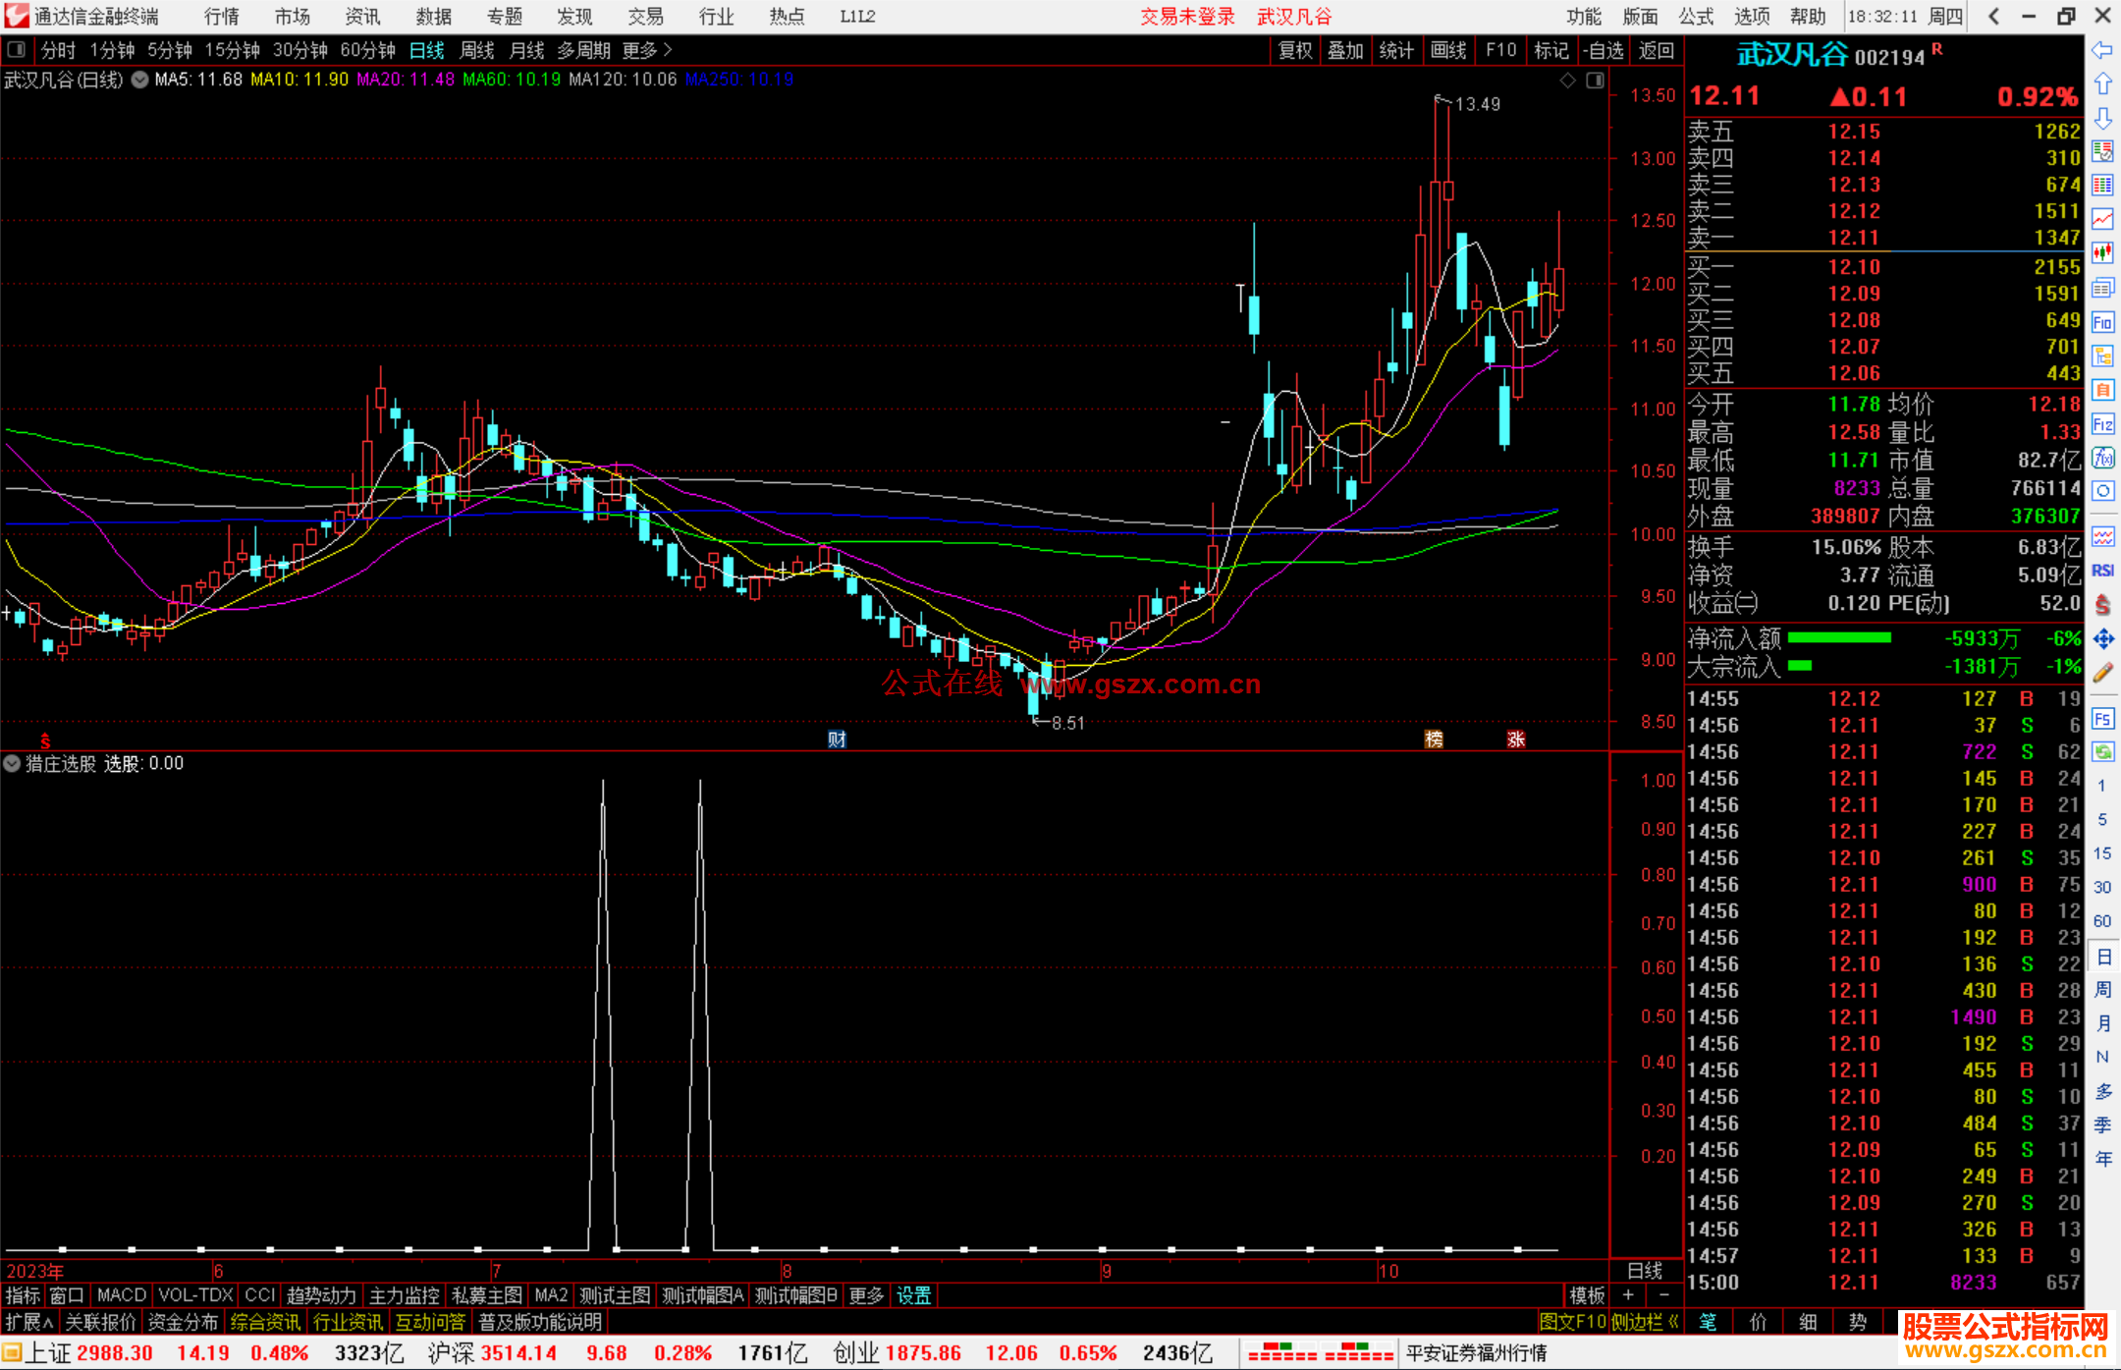Expand the 更多 timeframe options
The height and width of the screenshot is (1370, 2121).
click(646, 50)
